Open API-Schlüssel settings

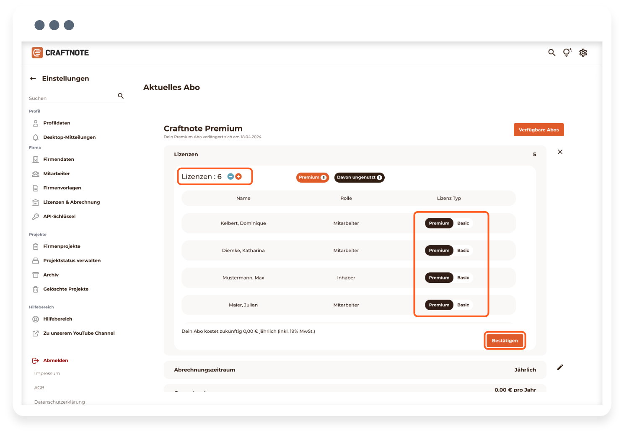point(60,216)
